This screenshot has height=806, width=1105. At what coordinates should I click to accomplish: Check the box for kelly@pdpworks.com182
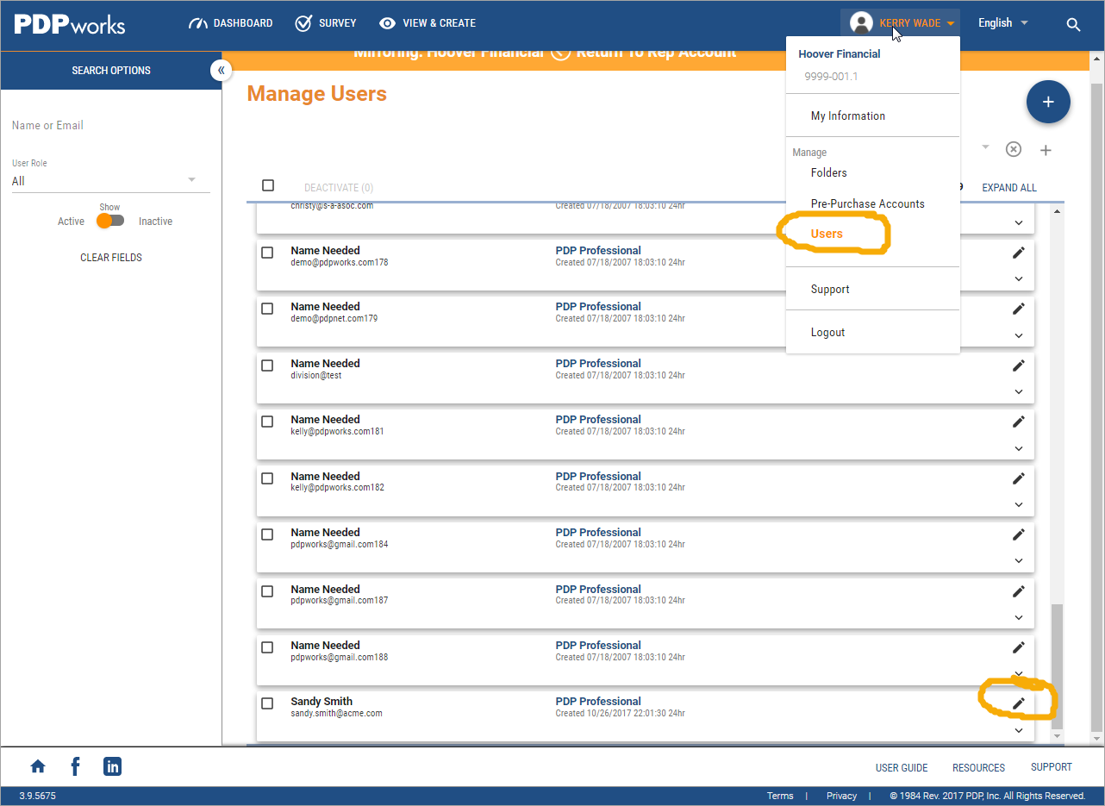click(267, 478)
